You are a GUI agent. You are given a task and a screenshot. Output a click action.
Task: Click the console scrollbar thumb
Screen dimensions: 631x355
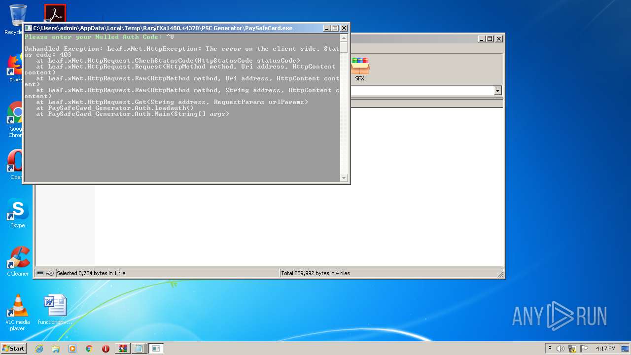pyautogui.click(x=344, y=47)
